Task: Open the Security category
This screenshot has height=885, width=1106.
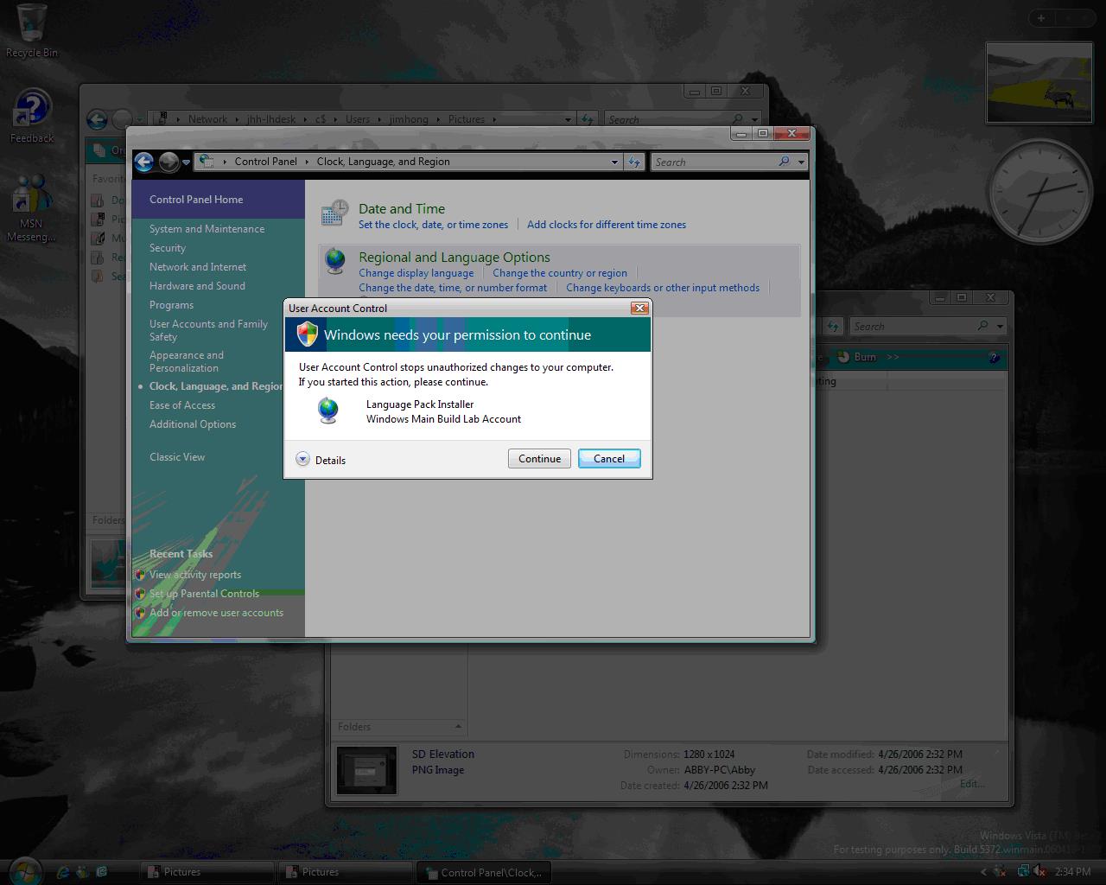Action: tap(167, 248)
